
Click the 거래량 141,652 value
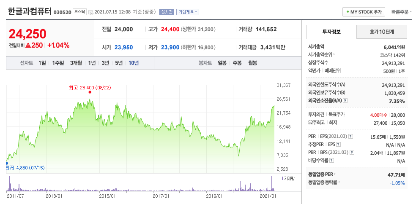click(266, 30)
